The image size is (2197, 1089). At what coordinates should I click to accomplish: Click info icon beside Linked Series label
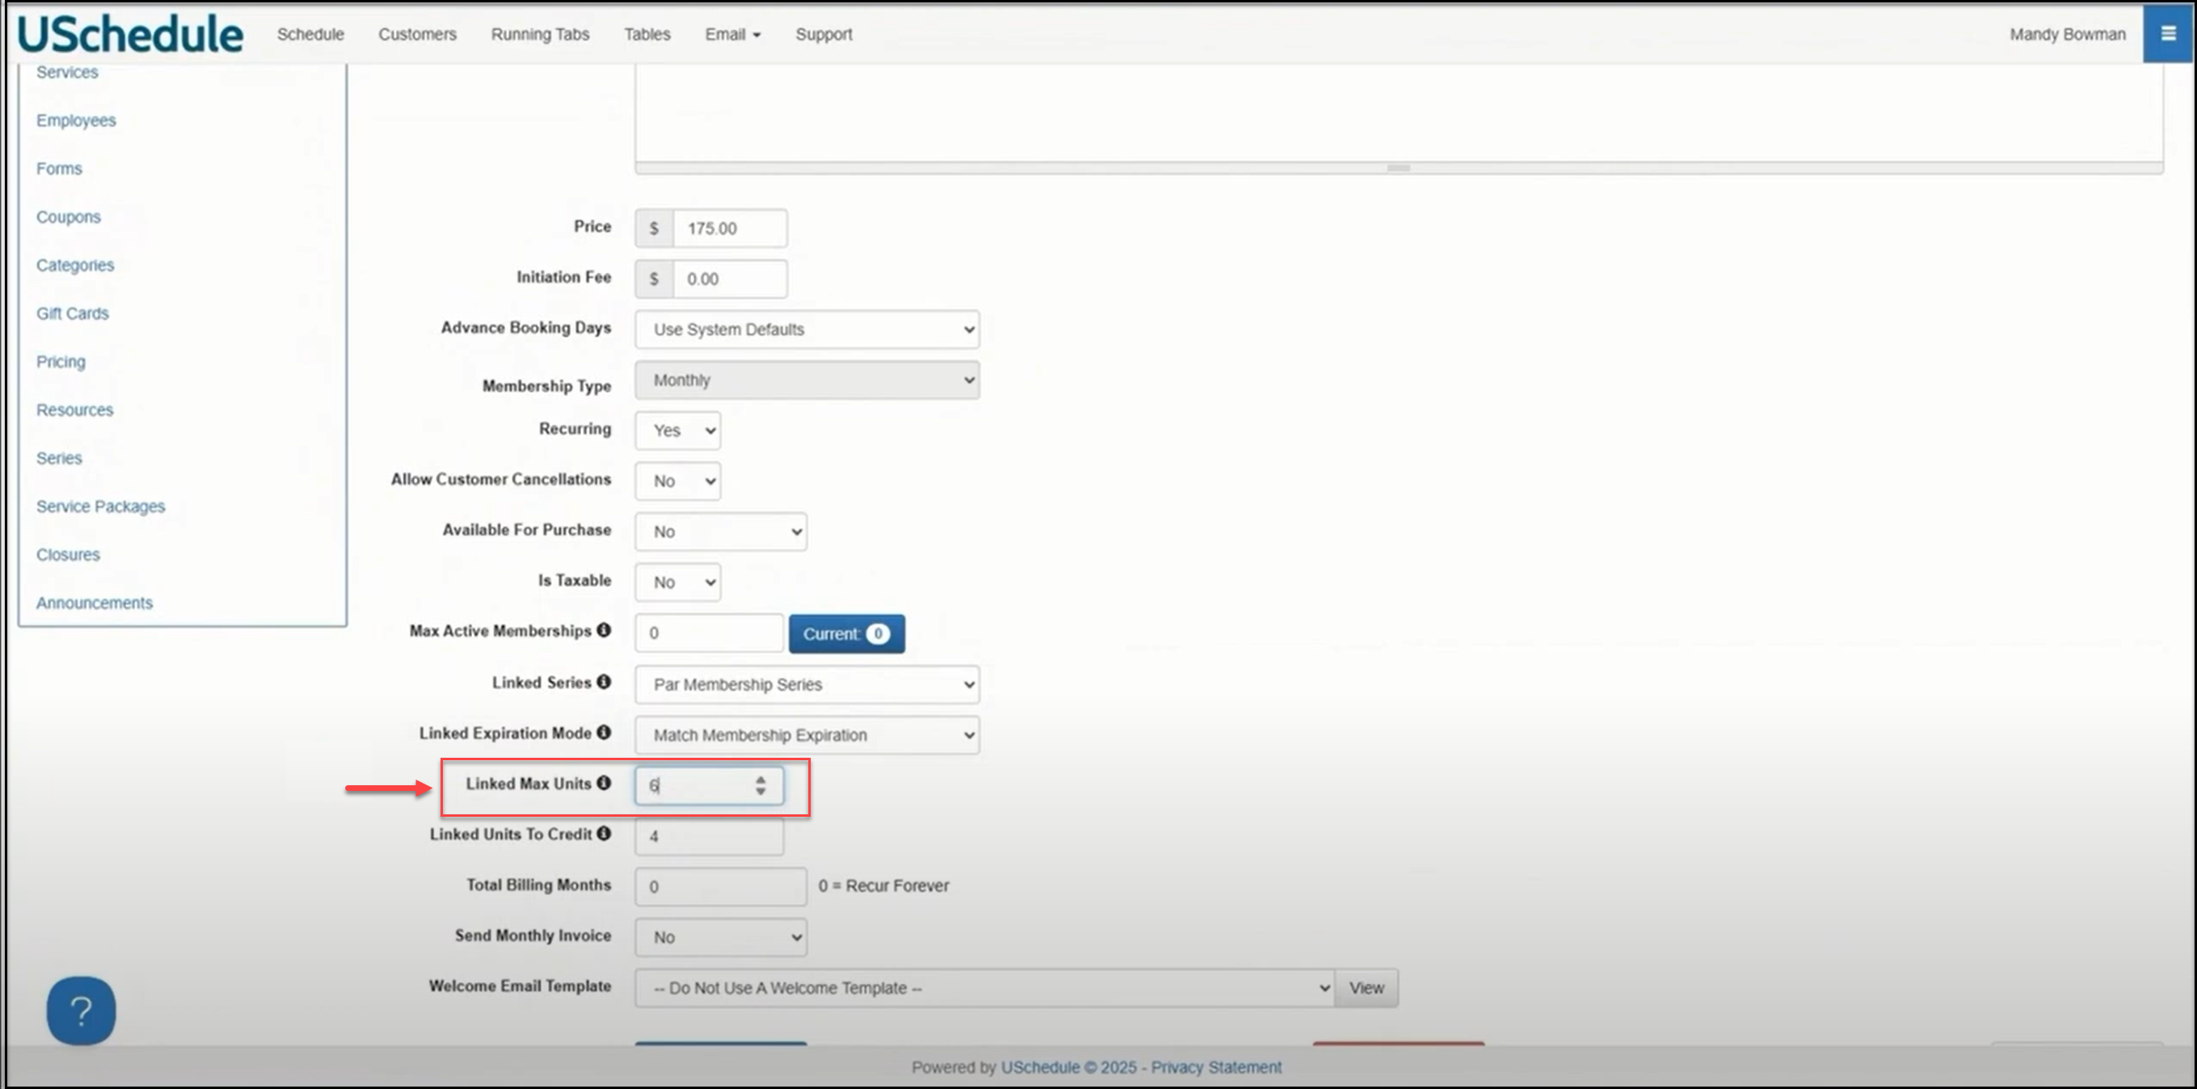click(604, 682)
